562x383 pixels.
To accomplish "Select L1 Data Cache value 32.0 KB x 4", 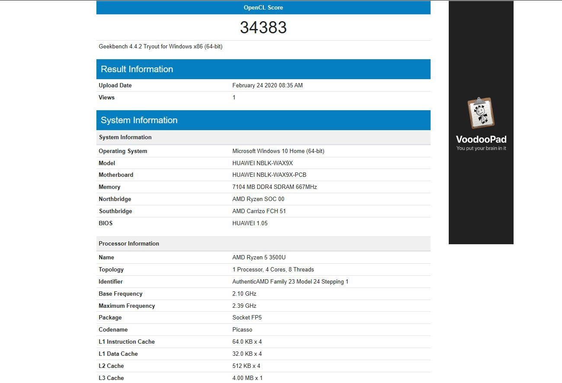I will pos(247,354).
